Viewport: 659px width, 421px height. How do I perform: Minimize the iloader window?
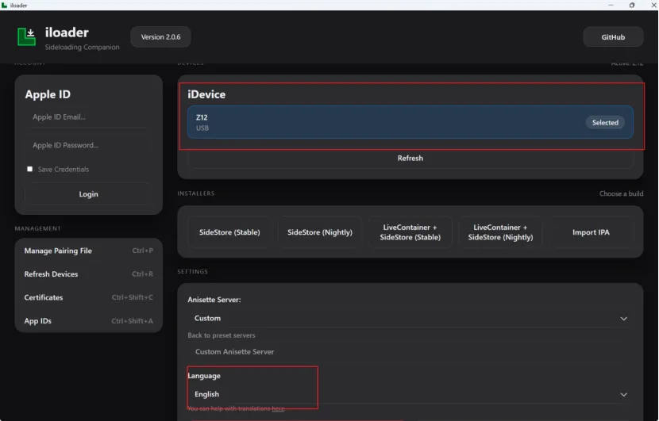611,5
